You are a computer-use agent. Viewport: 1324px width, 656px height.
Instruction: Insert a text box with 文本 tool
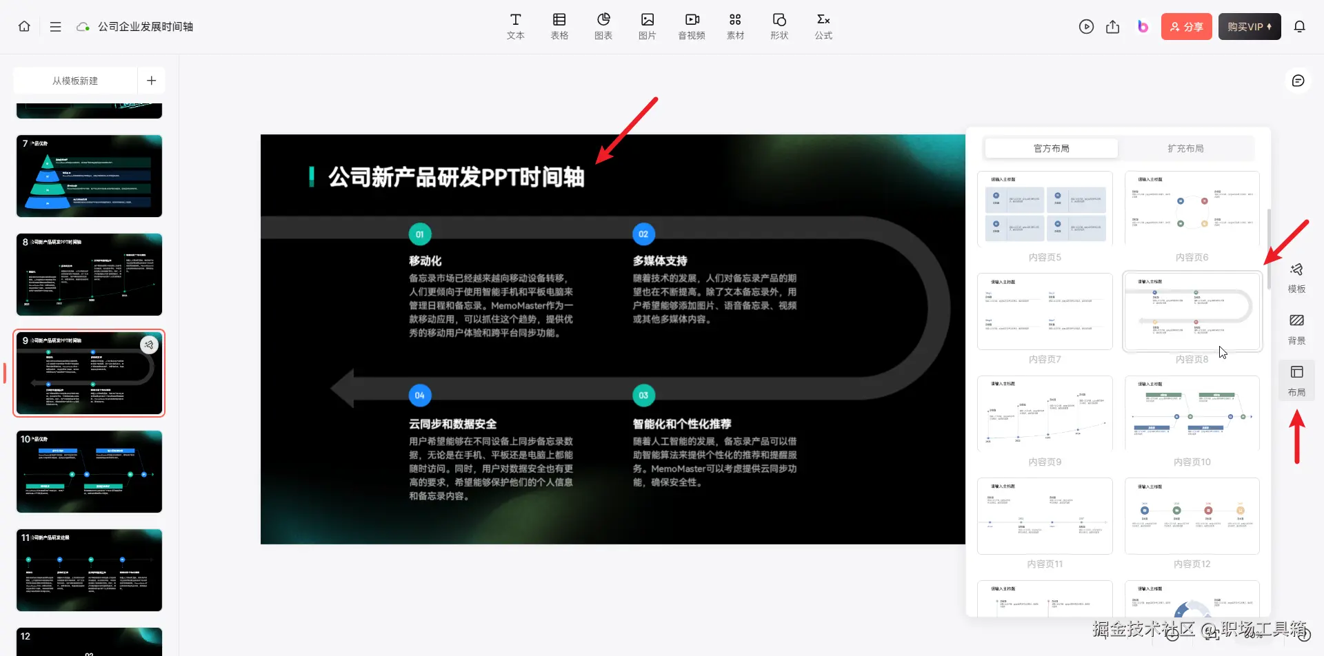(516, 27)
